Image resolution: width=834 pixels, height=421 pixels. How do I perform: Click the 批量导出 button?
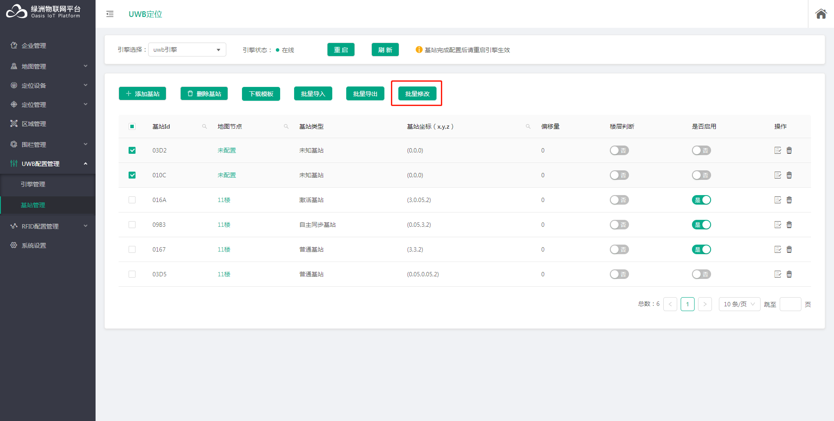365,93
